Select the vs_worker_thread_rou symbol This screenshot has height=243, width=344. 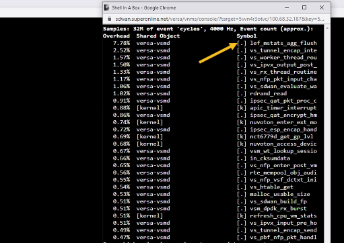(283, 58)
